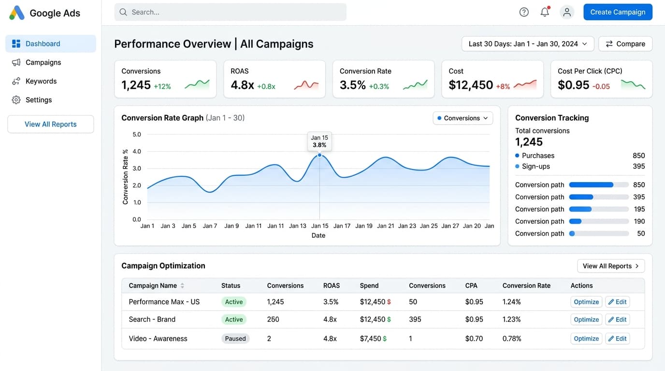665x371 pixels.
Task: Click the Cost Per Click sparkline
Action: pos(633,85)
